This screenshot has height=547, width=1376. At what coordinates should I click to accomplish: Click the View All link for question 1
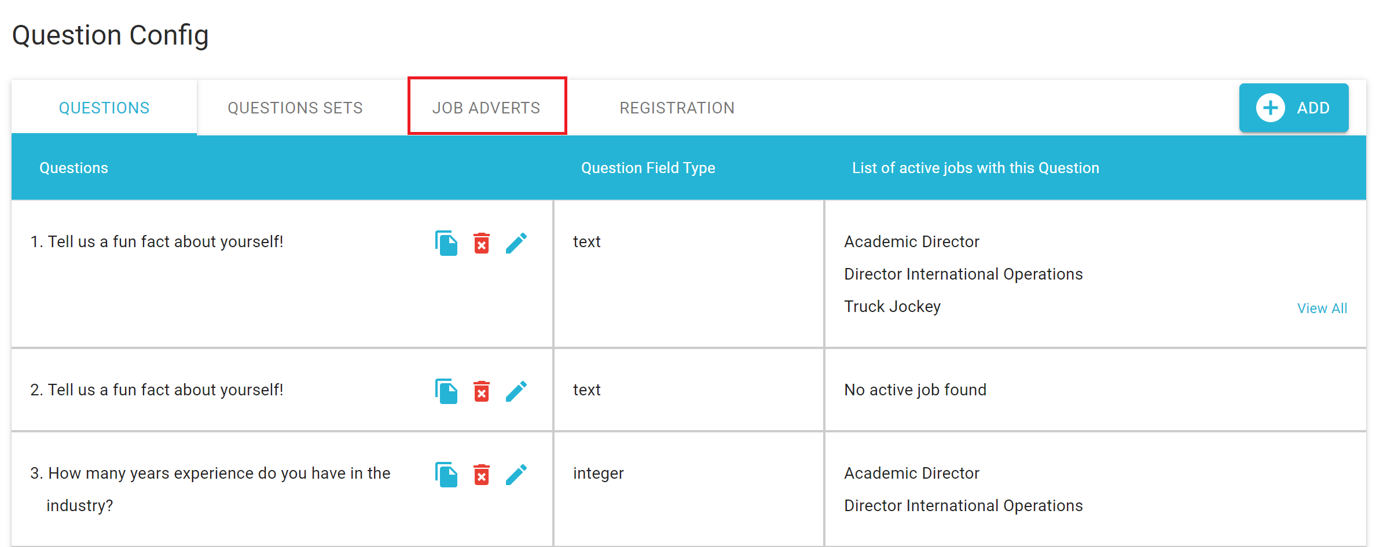(x=1322, y=308)
